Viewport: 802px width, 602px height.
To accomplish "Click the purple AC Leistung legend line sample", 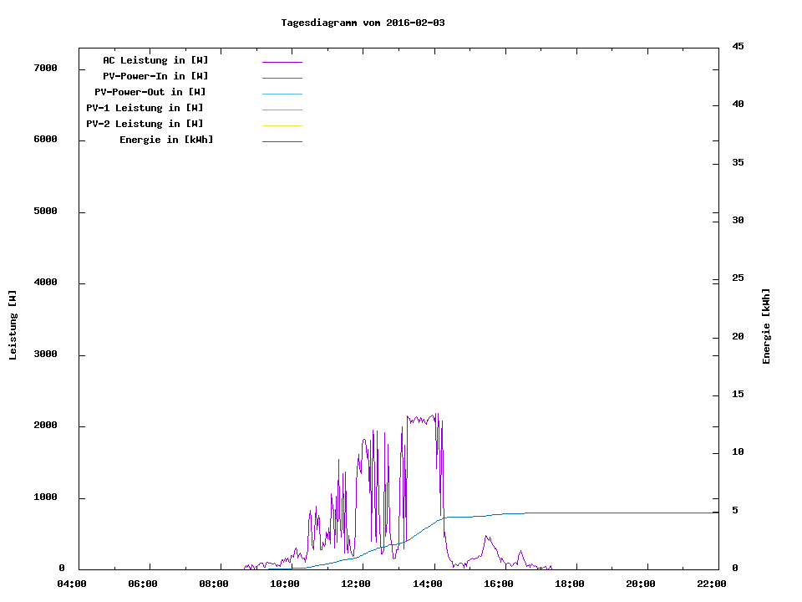I will 282,62.
